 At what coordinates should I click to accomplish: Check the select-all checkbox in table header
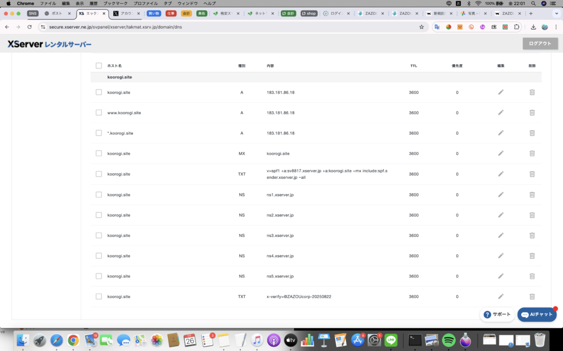click(x=99, y=66)
